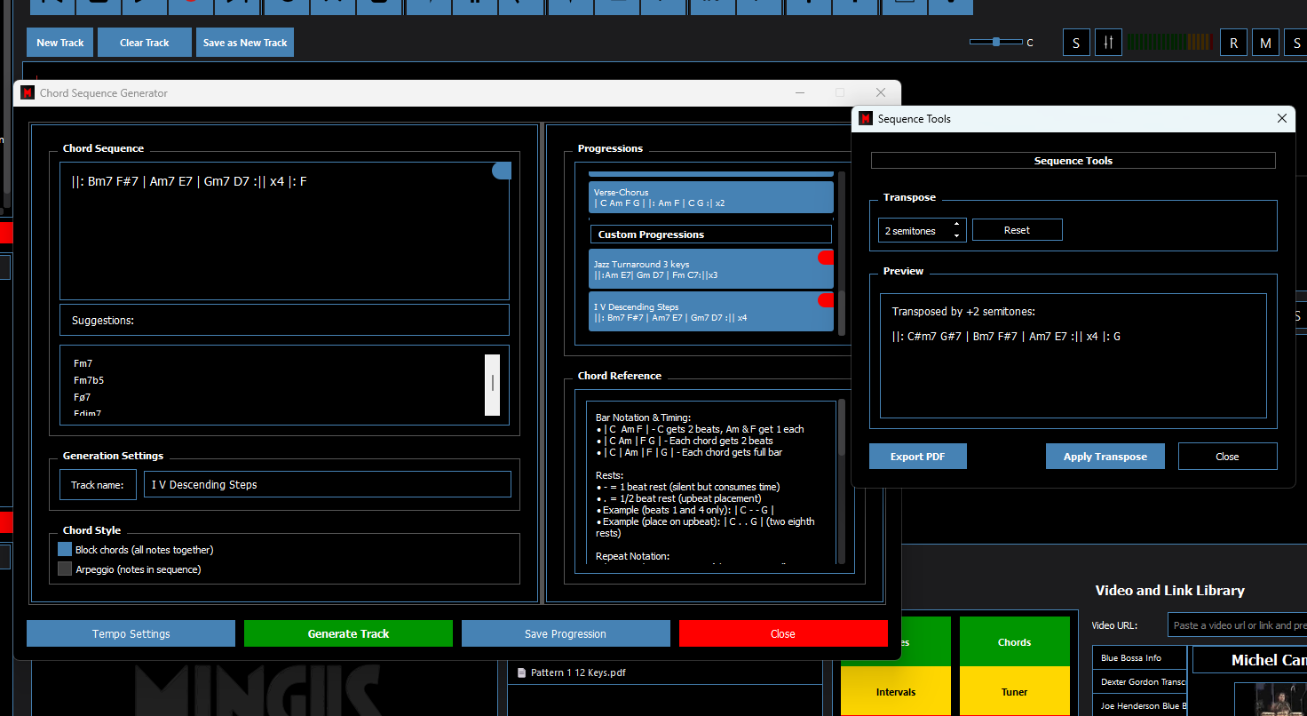Increase transpose semitones with up arrow

(x=956, y=225)
